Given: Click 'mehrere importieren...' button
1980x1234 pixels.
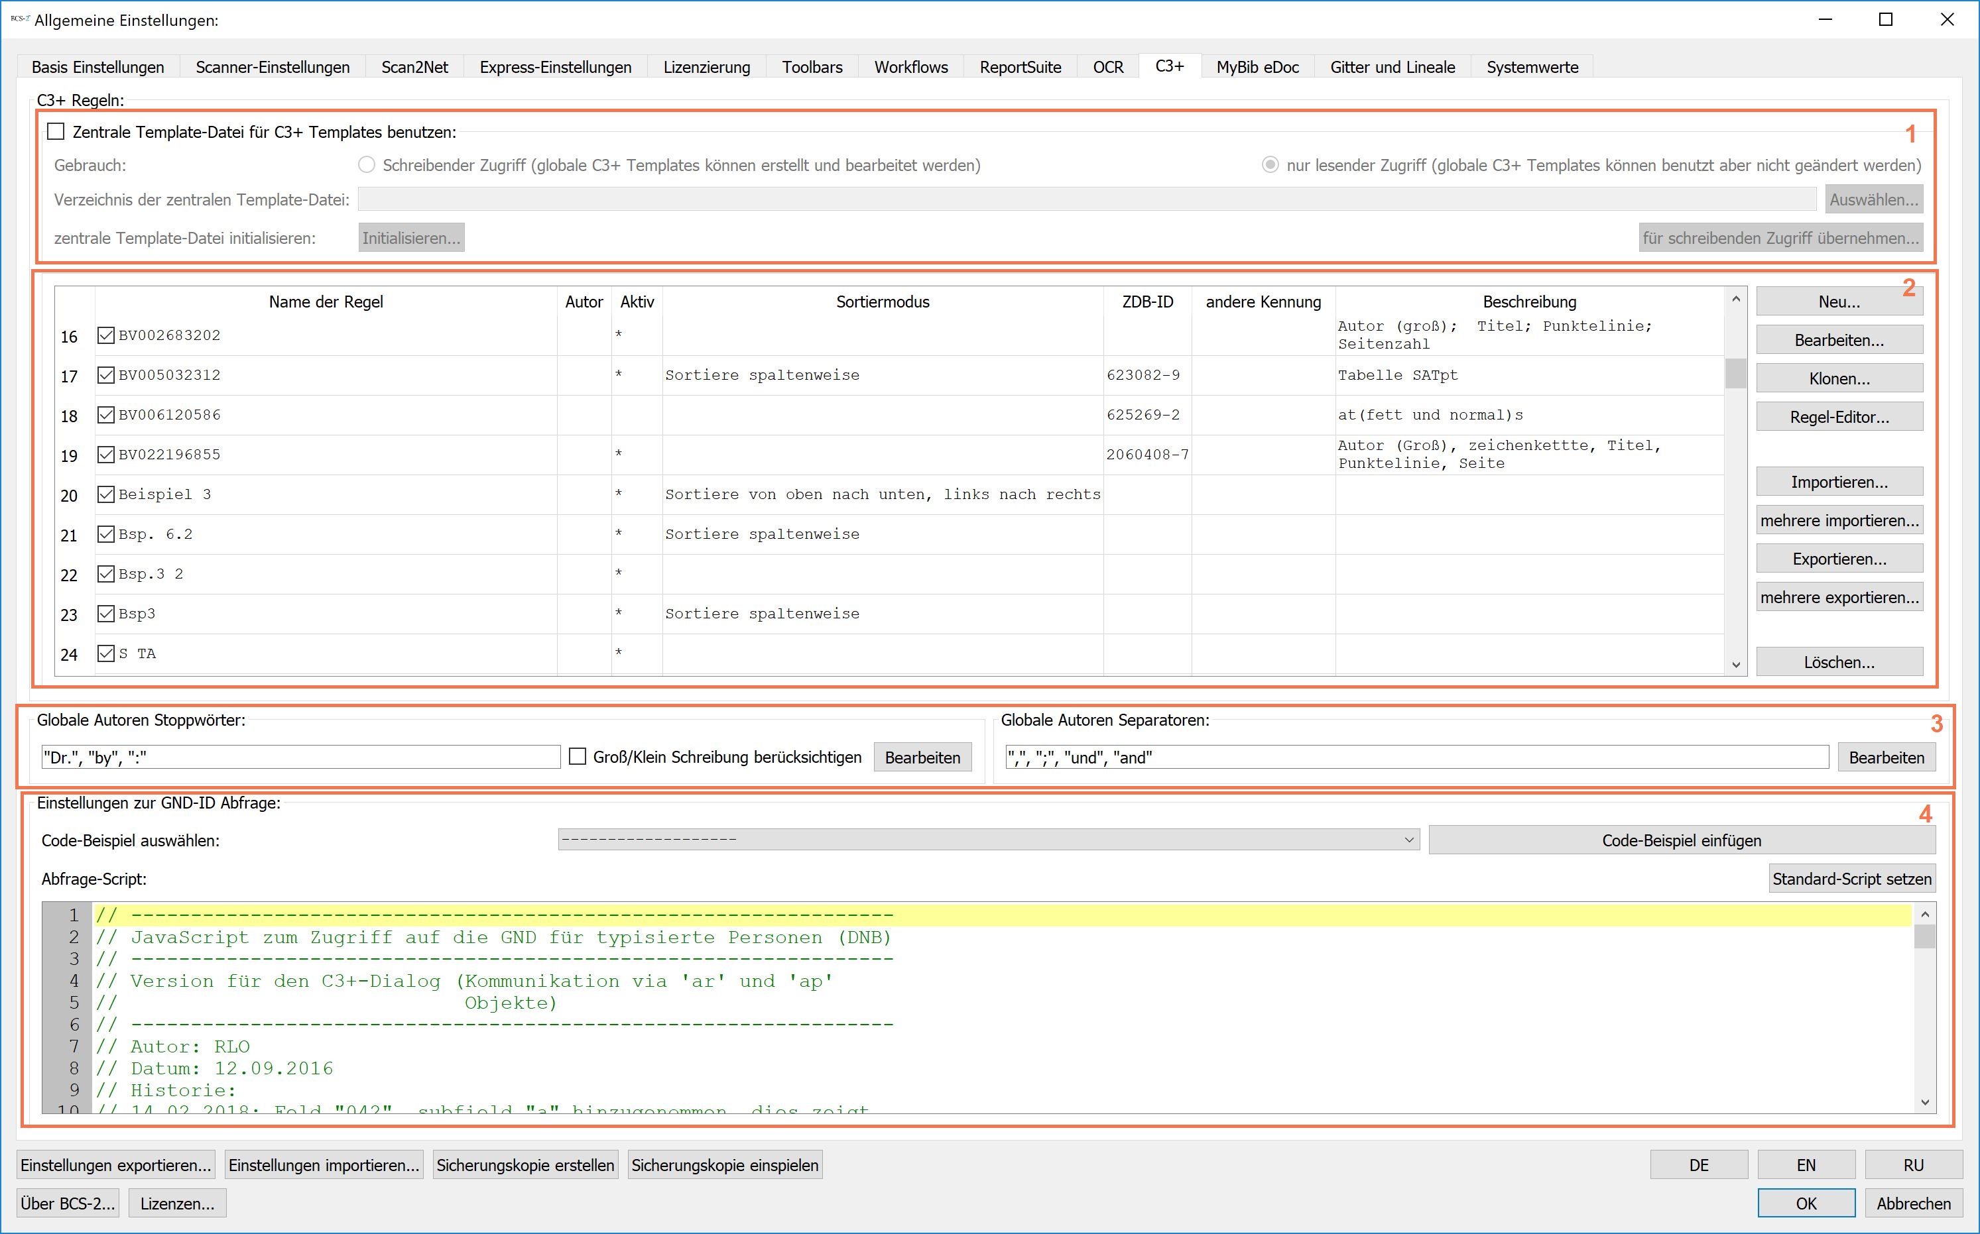Looking at the screenshot, I should tap(1839, 520).
